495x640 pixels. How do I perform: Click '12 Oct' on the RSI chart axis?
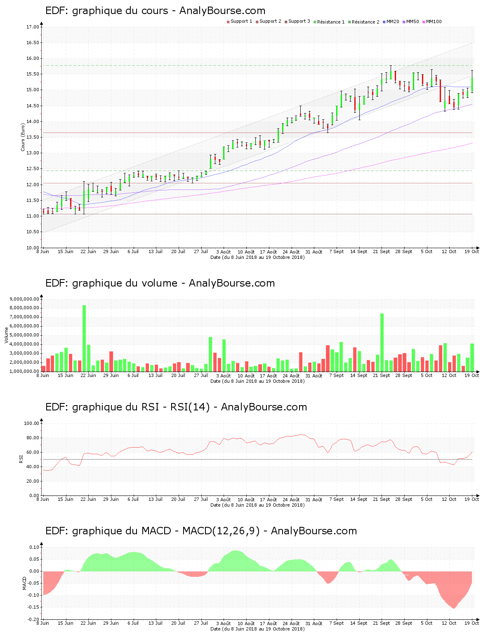(449, 499)
